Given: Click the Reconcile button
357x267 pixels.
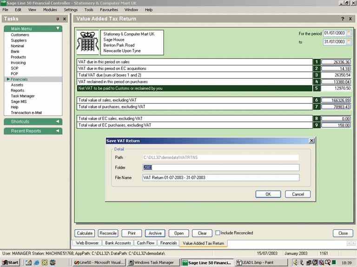Looking at the screenshot, I should (x=108, y=233).
